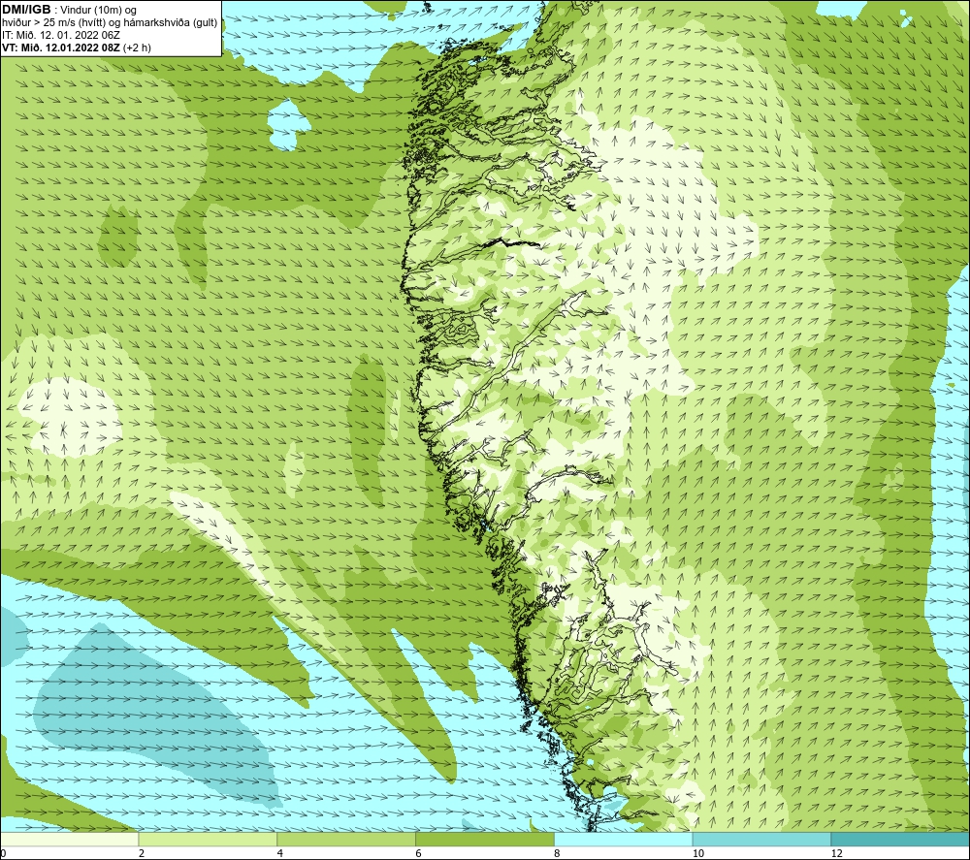Click the 6–8 m/s olive green swatch
Screen dimensions: 970x860
click(485, 839)
